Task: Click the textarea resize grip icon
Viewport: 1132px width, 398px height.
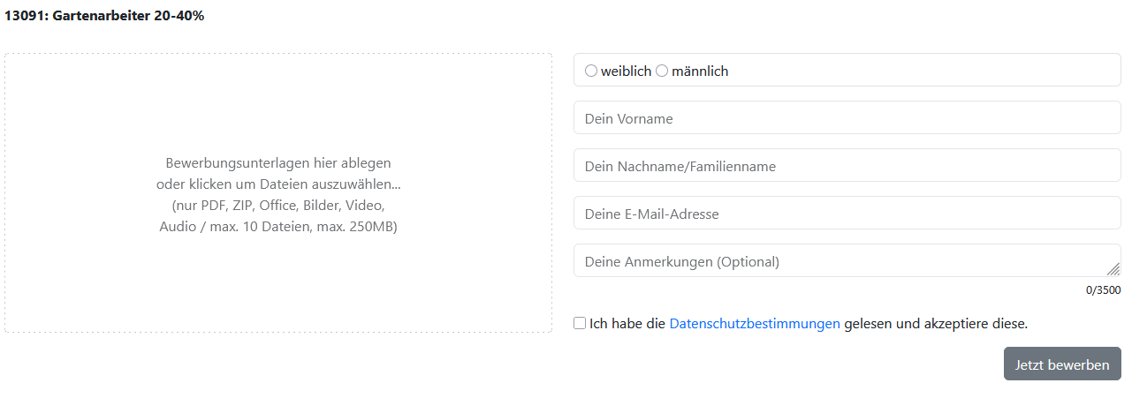Action: (x=1113, y=269)
